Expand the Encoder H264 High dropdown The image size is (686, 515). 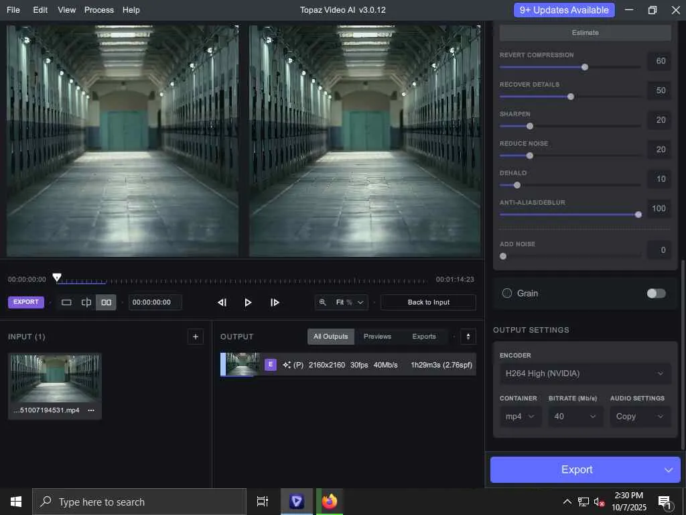click(585, 374)
